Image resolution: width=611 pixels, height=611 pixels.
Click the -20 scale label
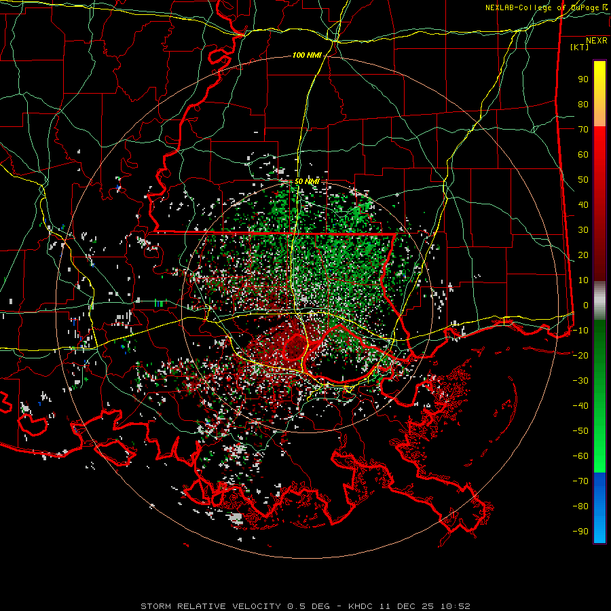[x=580, y=355]
